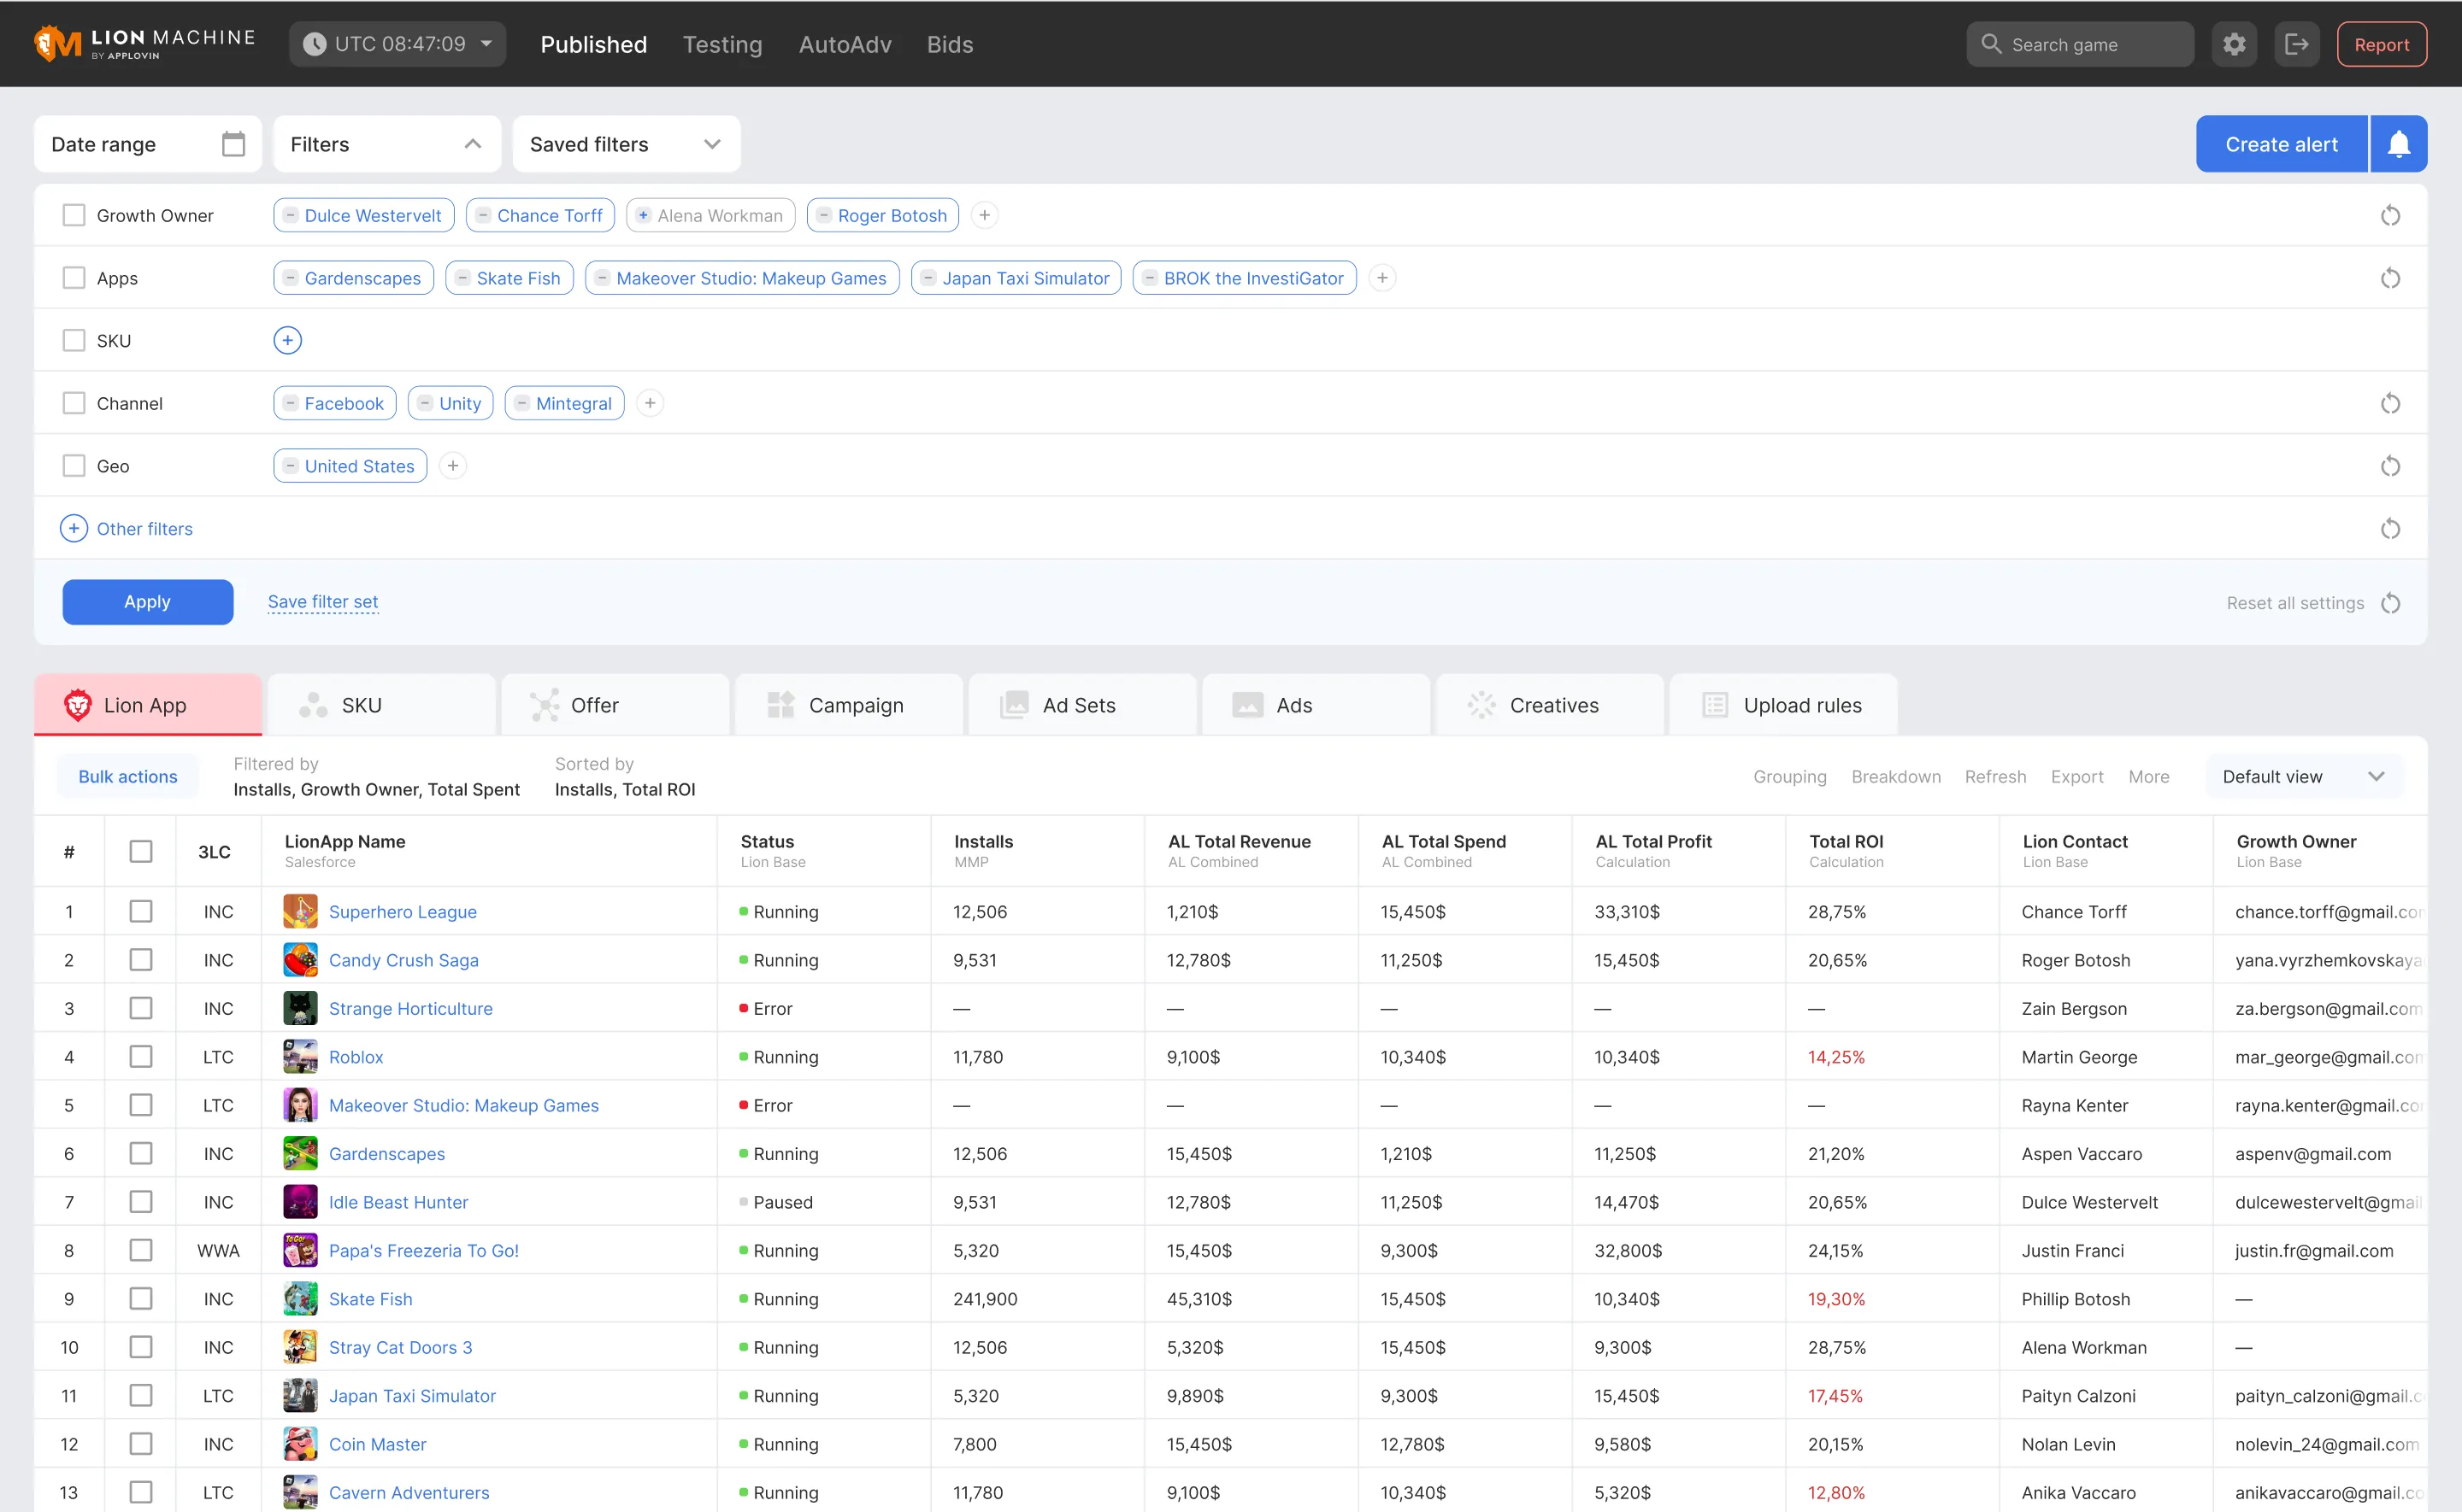This screenshot has width=2462, height=1512.
Task: Toggle the SKU filter checkbox
Action: (x=74, y=340)
